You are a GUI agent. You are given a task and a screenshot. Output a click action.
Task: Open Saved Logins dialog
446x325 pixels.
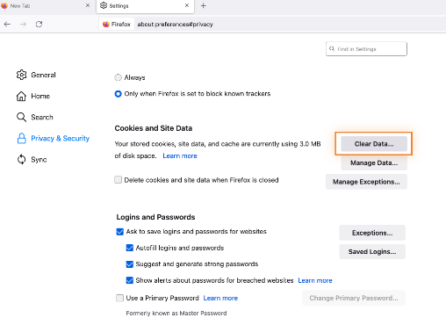pyautogui.click(x=372, y=252)
